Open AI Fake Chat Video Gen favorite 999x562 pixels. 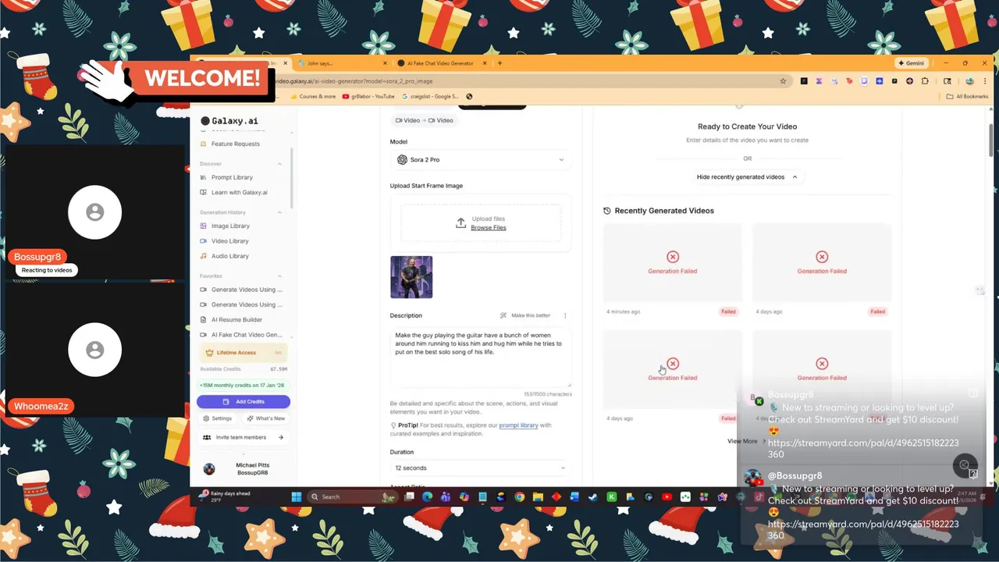[x=241, y=335]
